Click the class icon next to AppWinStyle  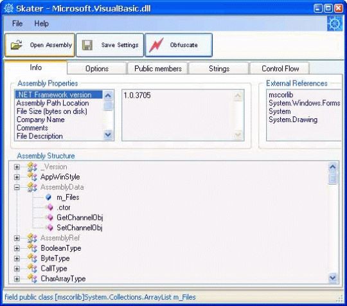coord(32,177)
